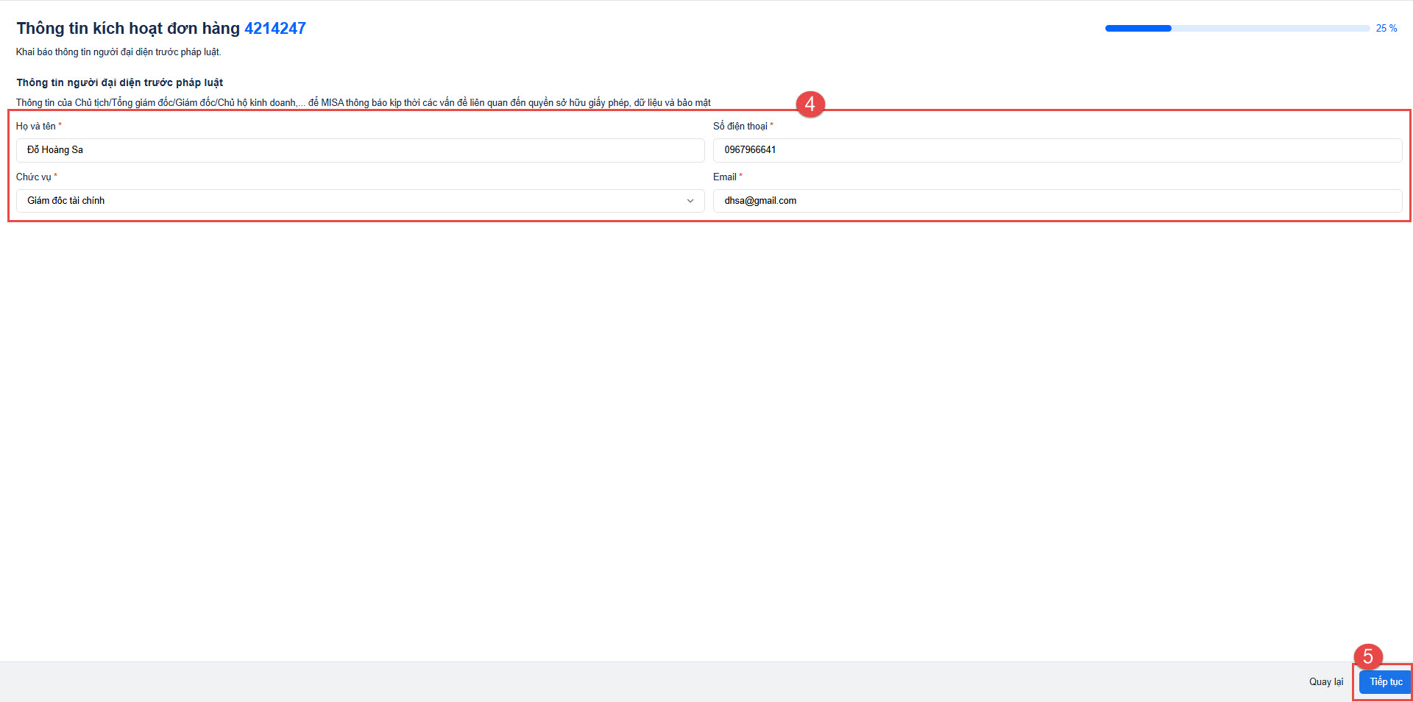
Task: Click the 'Chức vụ' label
Action: (x=34, y=177)
